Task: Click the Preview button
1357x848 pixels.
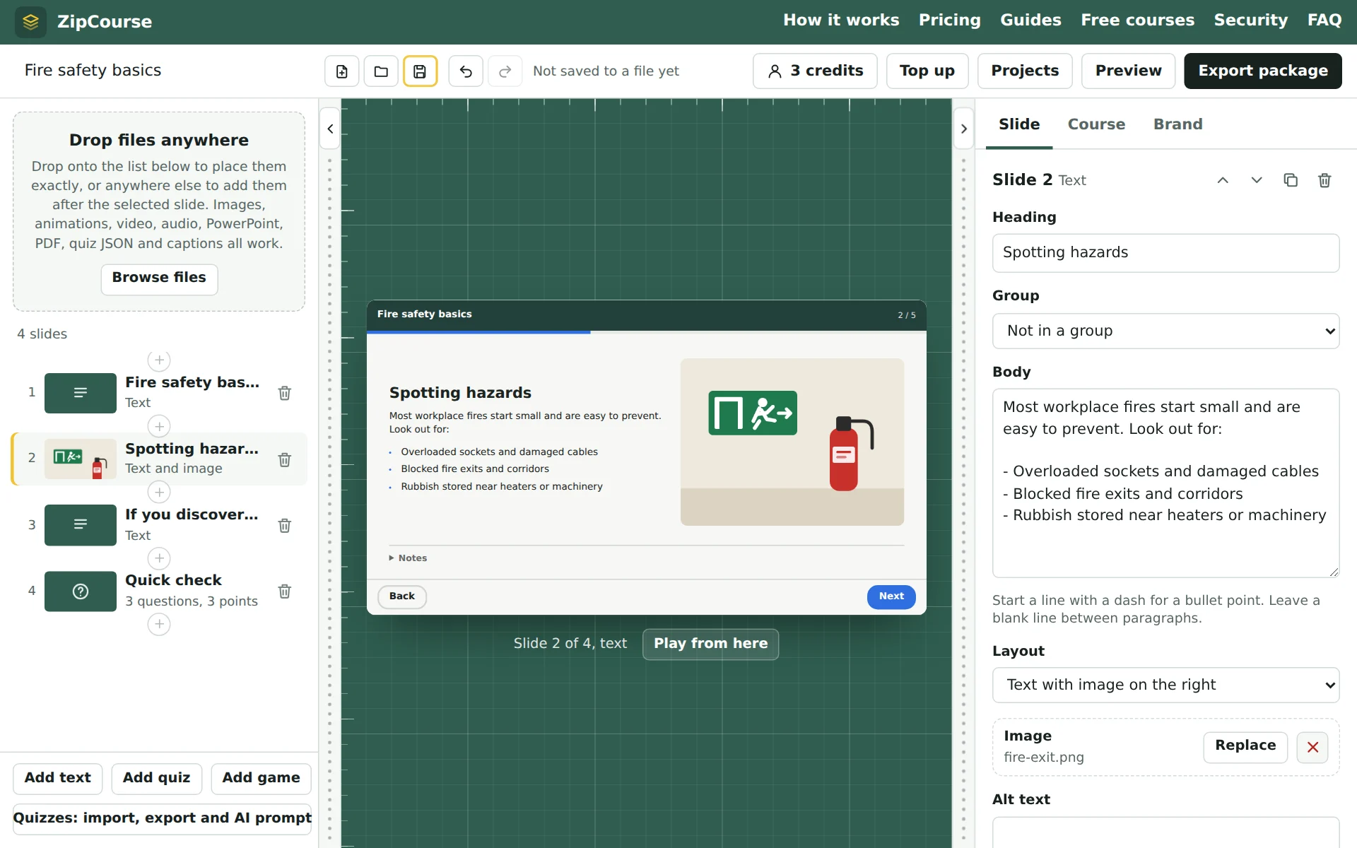Action: point(1128,71)
